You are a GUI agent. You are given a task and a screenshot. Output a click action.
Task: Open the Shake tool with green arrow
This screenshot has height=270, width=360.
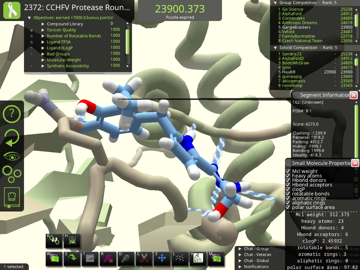72,259
